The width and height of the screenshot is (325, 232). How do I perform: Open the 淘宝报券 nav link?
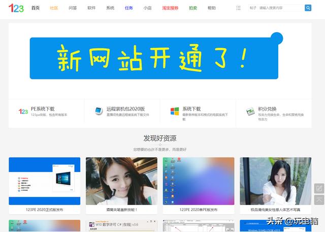click(170, 8)
